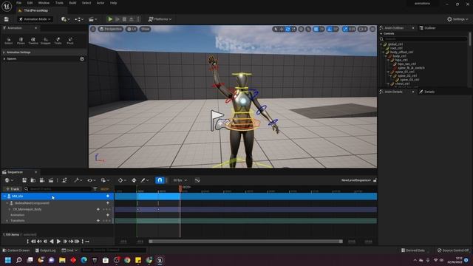The image size is (473, 266).
Task: Toggle the viewport maximize icon
Action: (372, 29)
